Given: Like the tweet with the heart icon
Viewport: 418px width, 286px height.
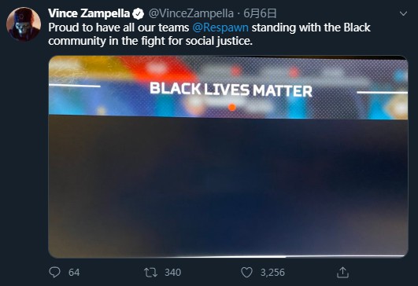Looking at the screenshot, I should 246,273.
